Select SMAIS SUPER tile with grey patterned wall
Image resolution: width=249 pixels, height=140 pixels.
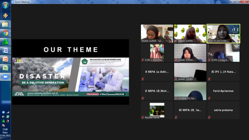pyautogui.click(x=190, y=53)
